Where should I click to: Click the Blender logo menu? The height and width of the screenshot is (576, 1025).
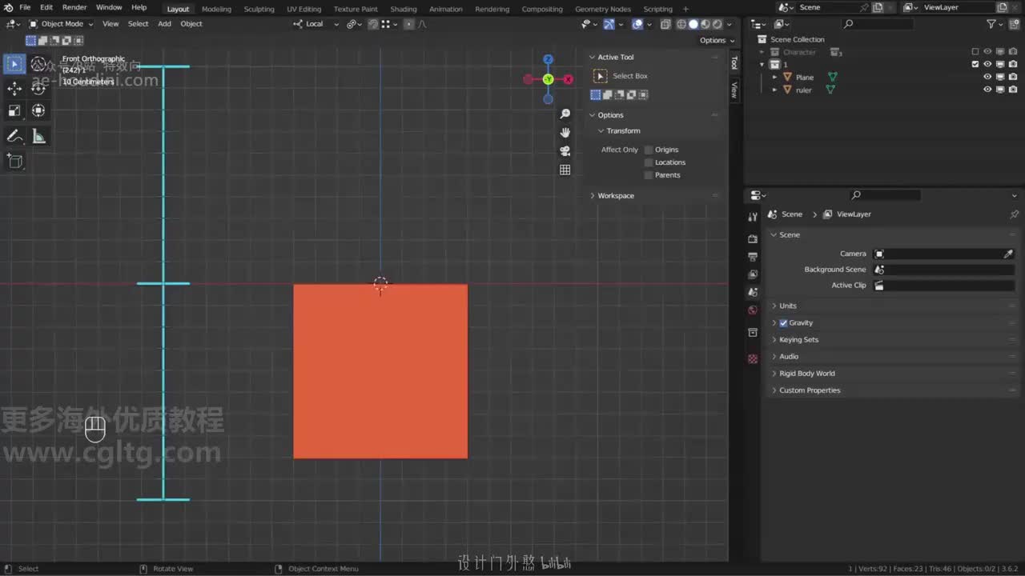pos(8,7)
